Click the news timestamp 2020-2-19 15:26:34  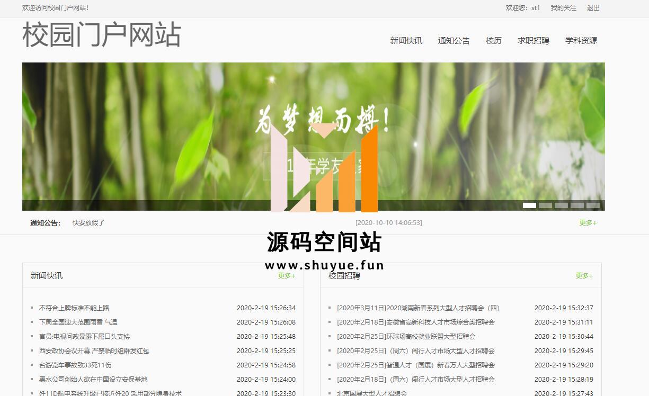(x=266, y=308)
